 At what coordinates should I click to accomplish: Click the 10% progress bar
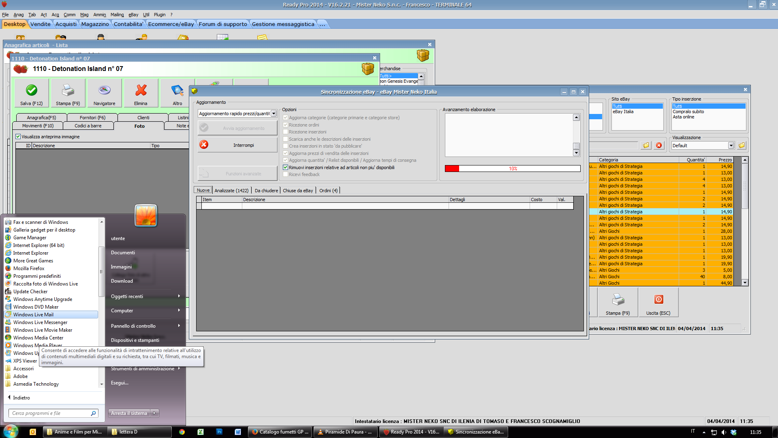click(513, 169)
